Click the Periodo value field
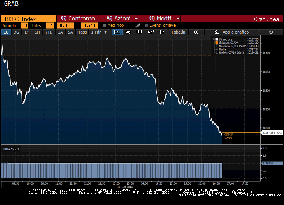Screen dimensions: 284x205 click(x=24, y=26)
